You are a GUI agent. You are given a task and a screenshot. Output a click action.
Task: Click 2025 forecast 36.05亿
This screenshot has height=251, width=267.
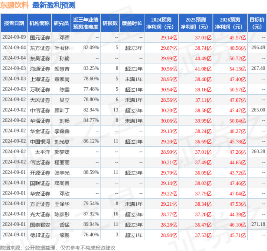[x=203, y=173]
